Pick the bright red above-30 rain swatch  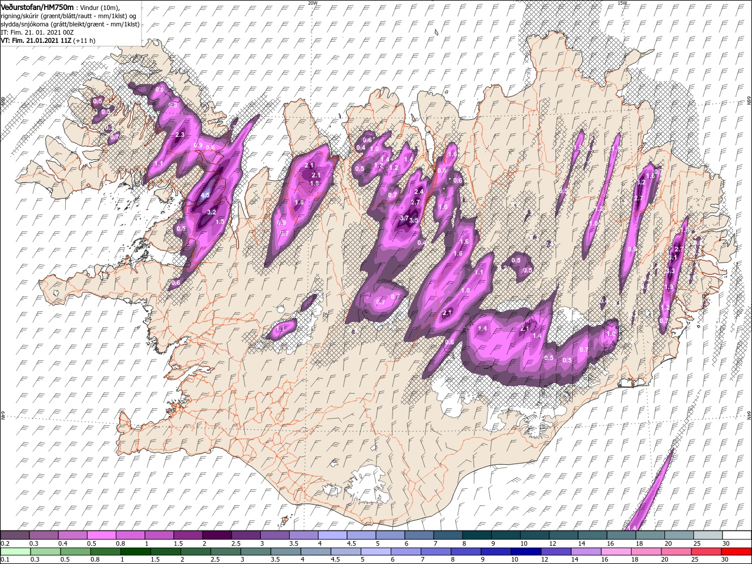point(736,551)
